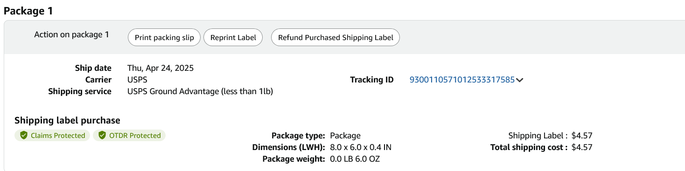Viewport: 685px width, 171px height.
Task: Request Refund Purchased Shipping Label
Action: click(x=336, y=38)
